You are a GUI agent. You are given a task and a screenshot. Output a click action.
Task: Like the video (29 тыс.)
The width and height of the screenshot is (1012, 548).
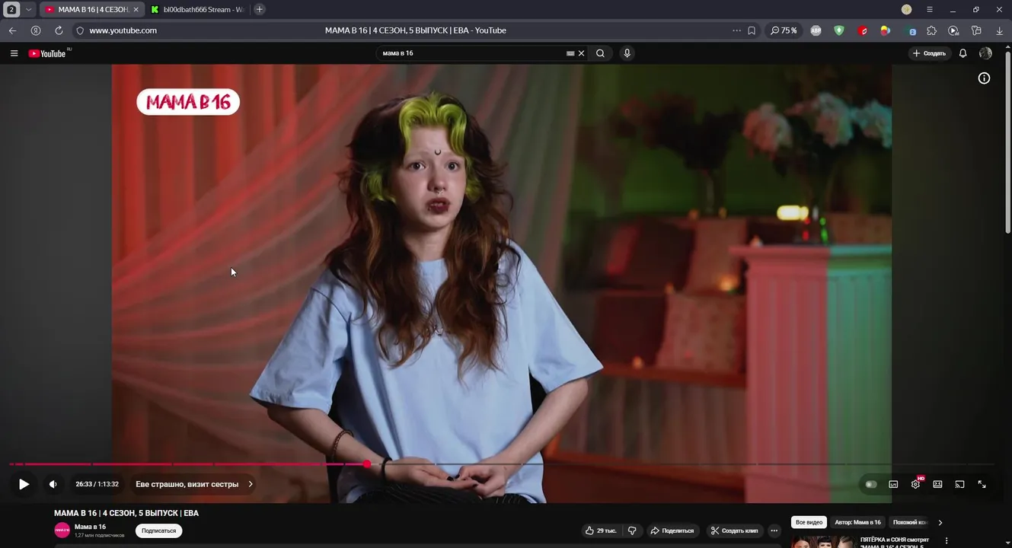[601, 530]
